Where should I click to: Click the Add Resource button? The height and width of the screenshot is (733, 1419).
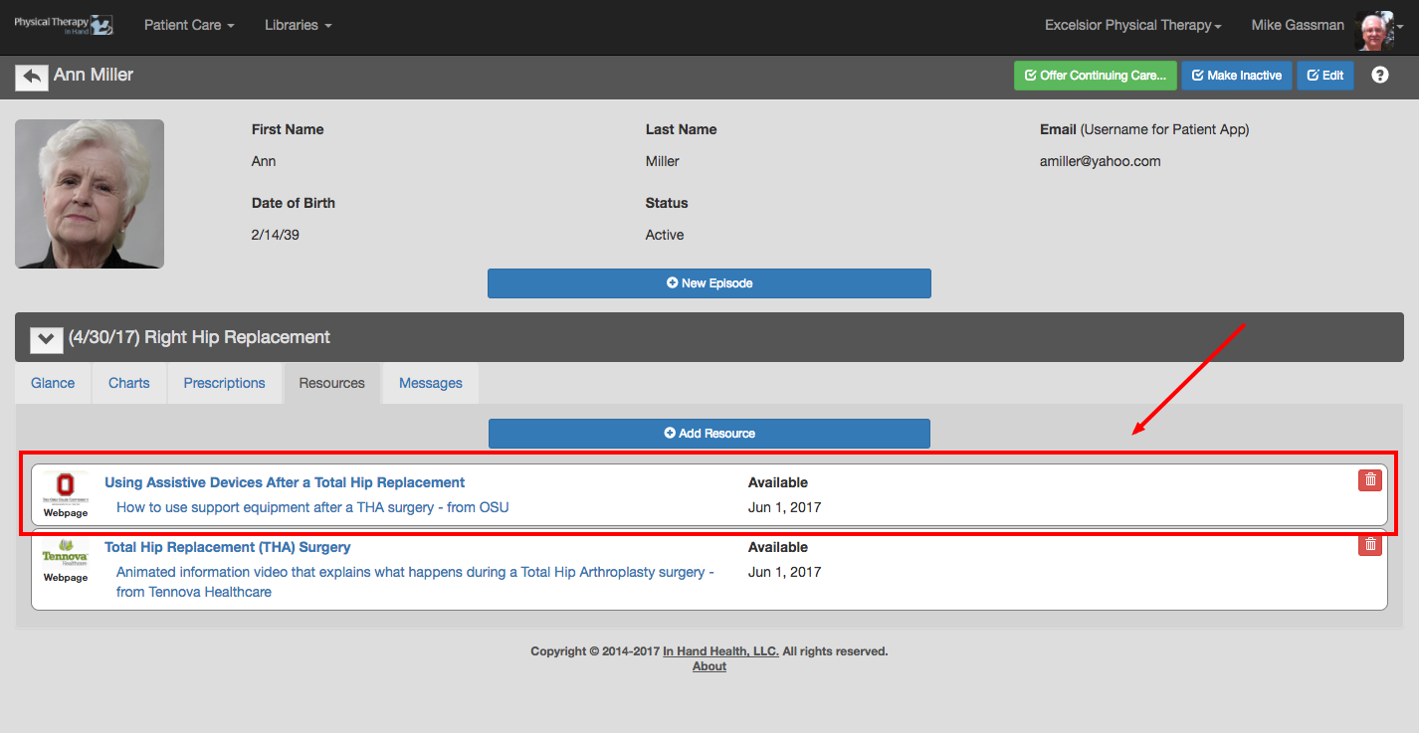(709, 434)
